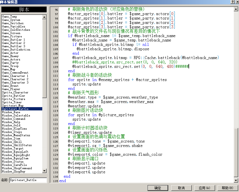Image resolution: width=239 pixels, height=192 pixels.
Task: Select the Window_MenuStatus script
Action: (x=16, y=135)
